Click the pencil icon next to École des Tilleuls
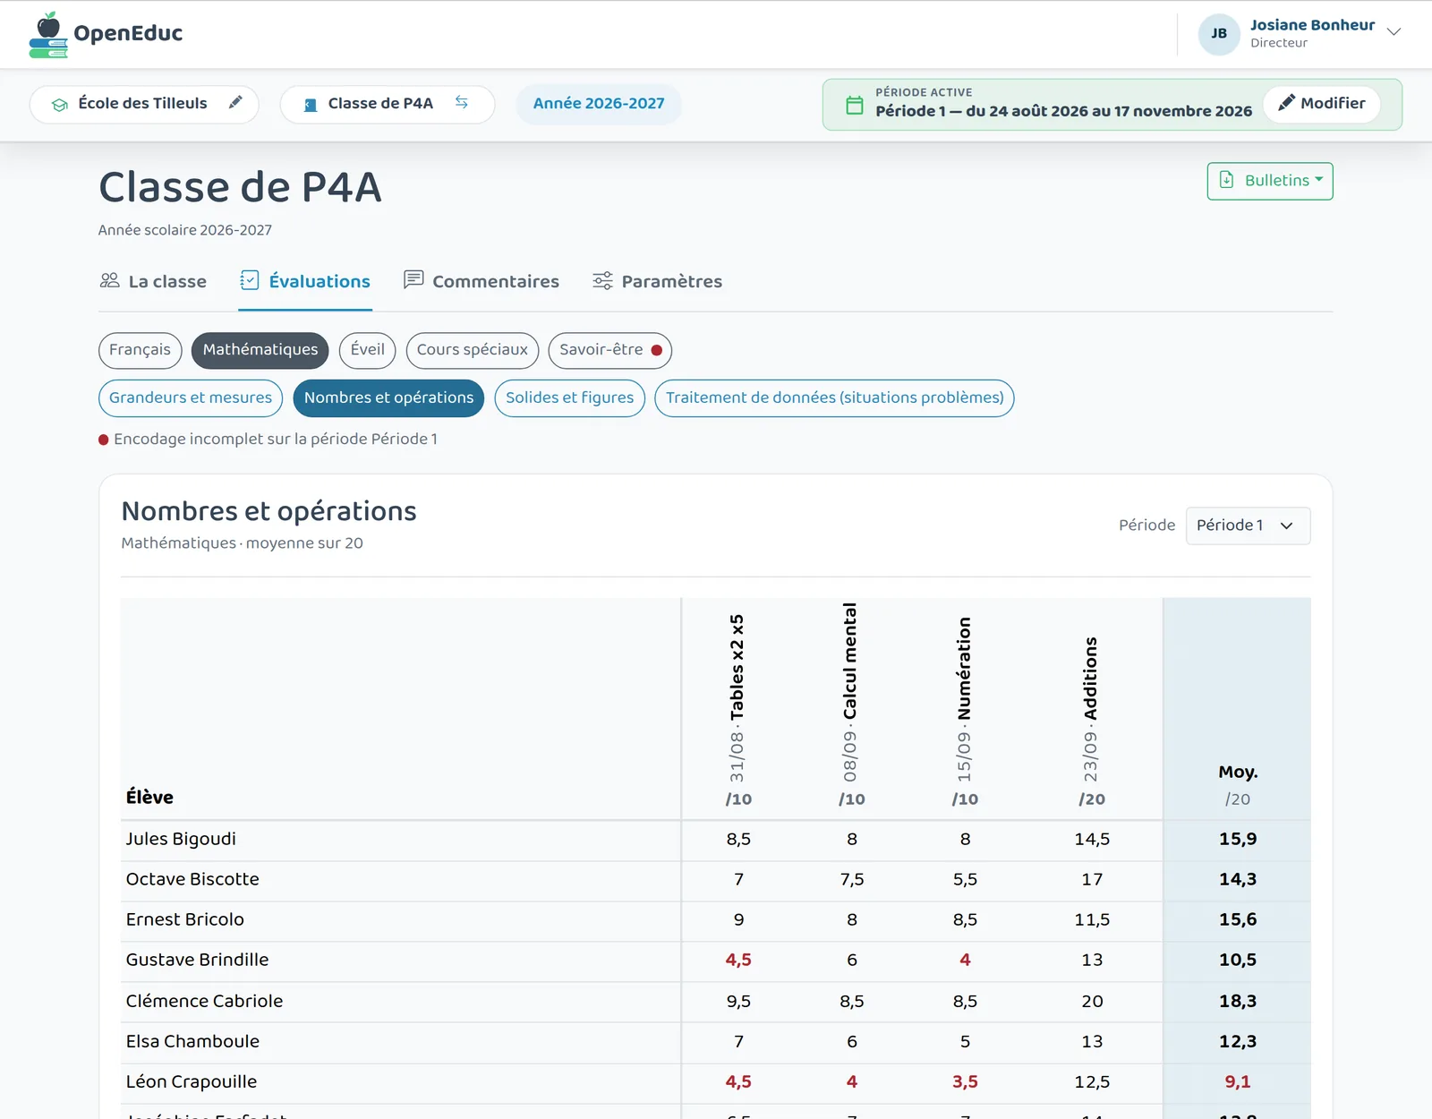The width and height of the screenshot is (1432, 1119). [235, 103]
